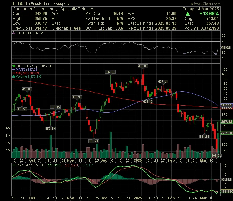Click the green MACD line swatch in legend
This screenshot has height=201, width=233.
[14, 165]
